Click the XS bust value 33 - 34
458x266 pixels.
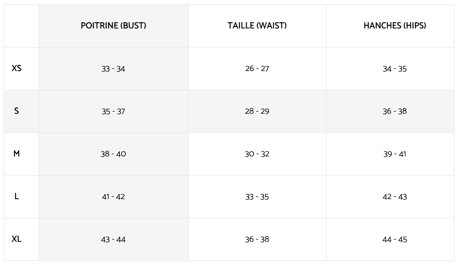[113, 69]
